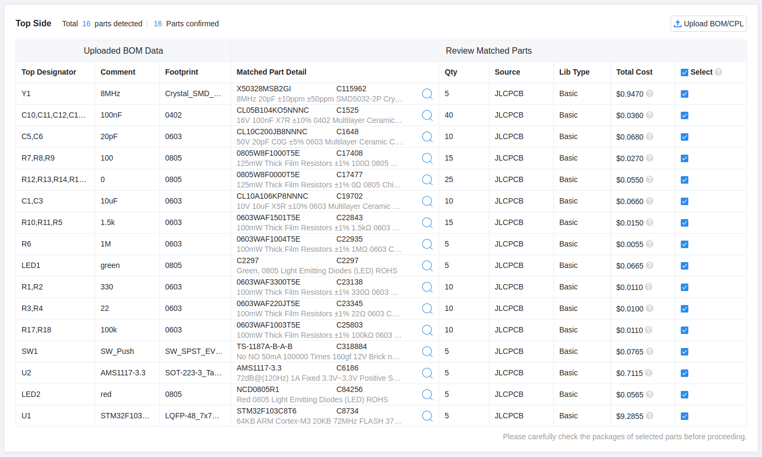Show cost info for $0.9470
This screenshot has width=762, height=457.
click(650, 93)
